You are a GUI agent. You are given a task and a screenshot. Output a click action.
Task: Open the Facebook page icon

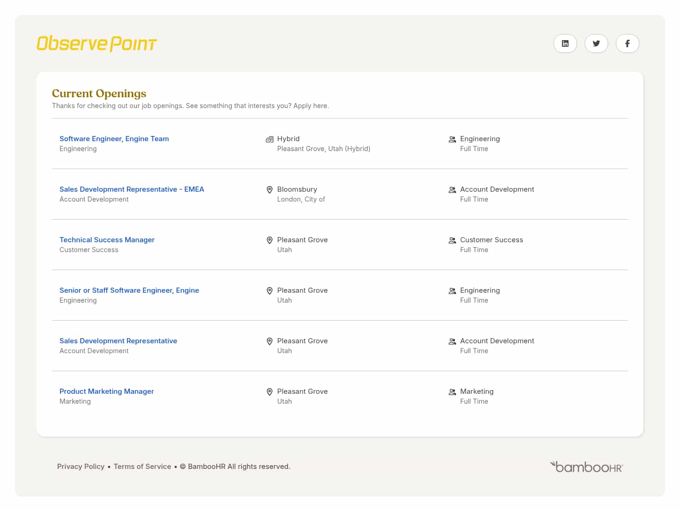click(627, 43)
